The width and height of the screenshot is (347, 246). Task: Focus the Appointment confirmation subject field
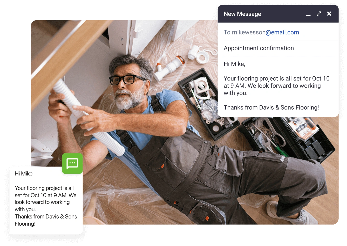coord(258,48)
